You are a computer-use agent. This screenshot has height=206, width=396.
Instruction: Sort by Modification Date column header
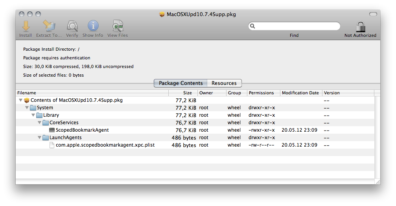point(301,93)
